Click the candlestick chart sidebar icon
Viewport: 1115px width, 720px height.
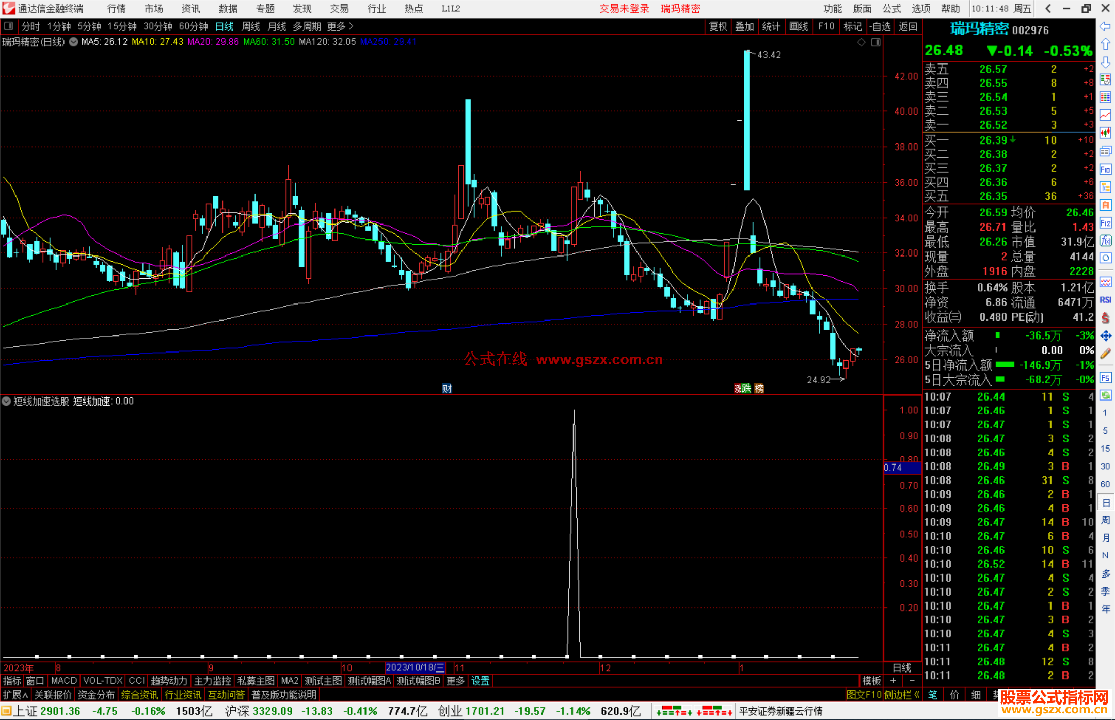tap(1105, 133)
